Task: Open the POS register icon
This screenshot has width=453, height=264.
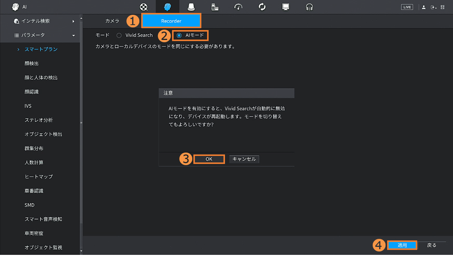Action: point(215,7)
